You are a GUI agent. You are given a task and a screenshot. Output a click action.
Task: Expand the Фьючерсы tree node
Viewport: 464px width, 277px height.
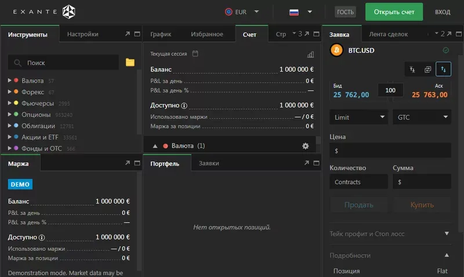coord(9,103)
